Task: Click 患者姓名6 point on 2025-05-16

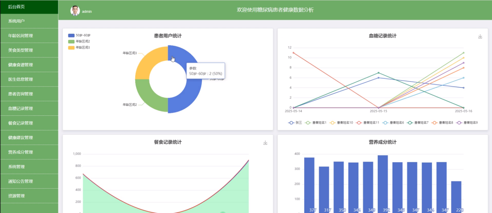Action: coord(464,78)
